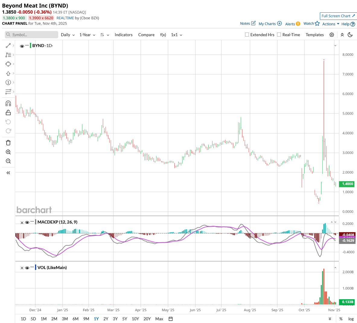Zoom in using the magnifier plus icon

8,152
